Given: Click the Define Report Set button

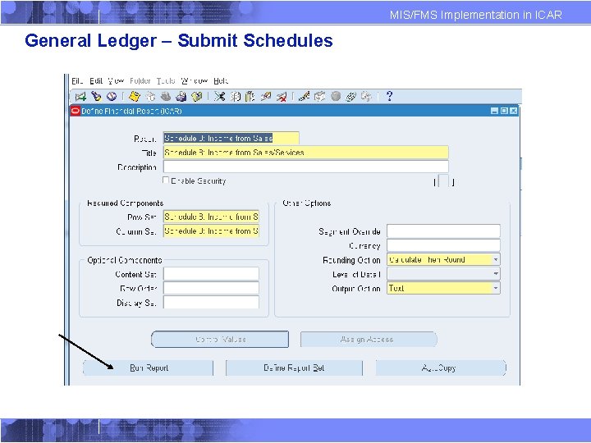Looking at the screenshot, I should pyautogui.click(x=294, y=368).
